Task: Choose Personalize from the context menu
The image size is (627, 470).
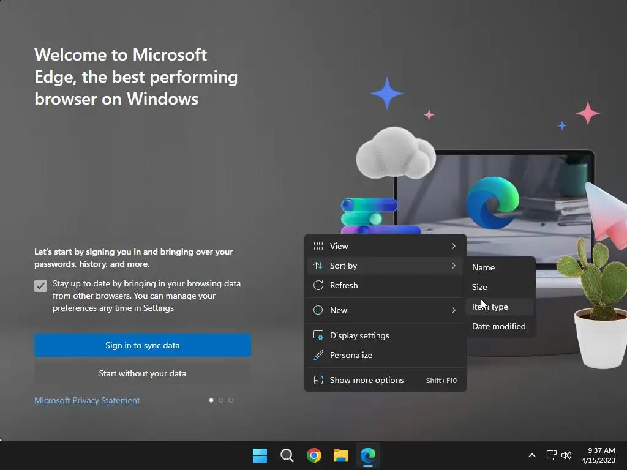Action: (x=386, y=355)
